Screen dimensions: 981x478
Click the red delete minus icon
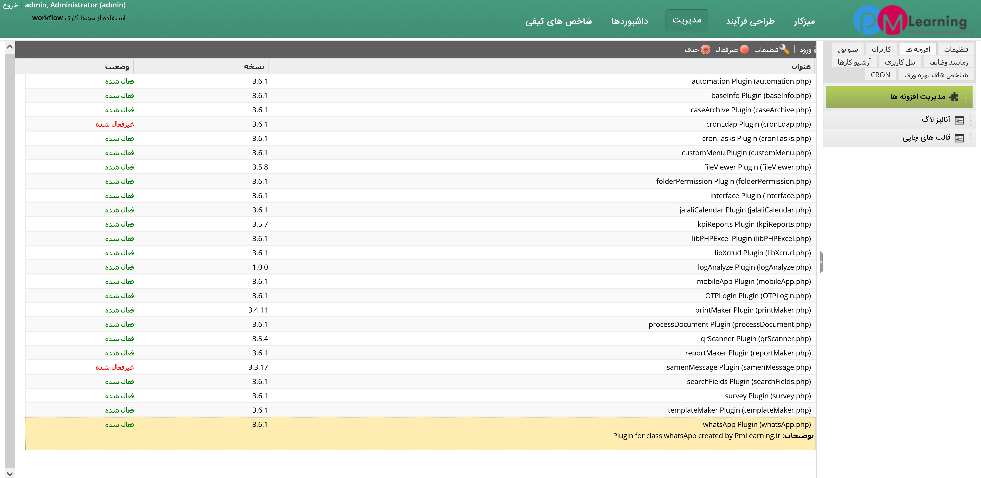point(706,49)
